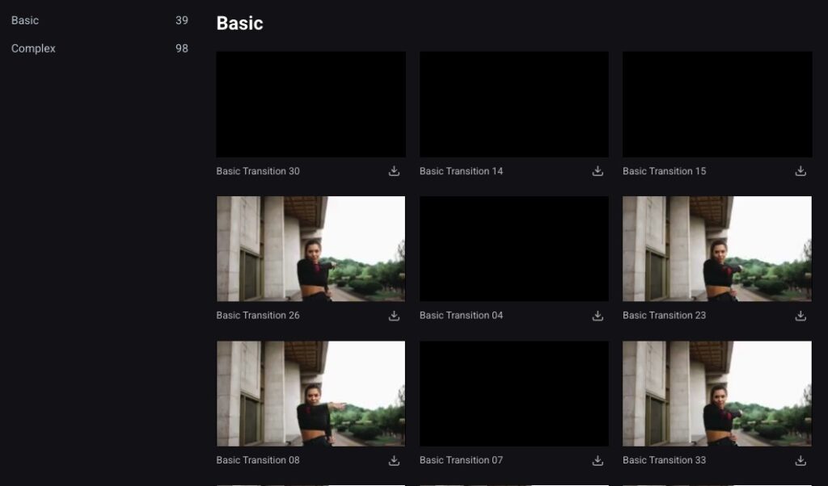Download Basic Transition 26

(x=394, y=316)
